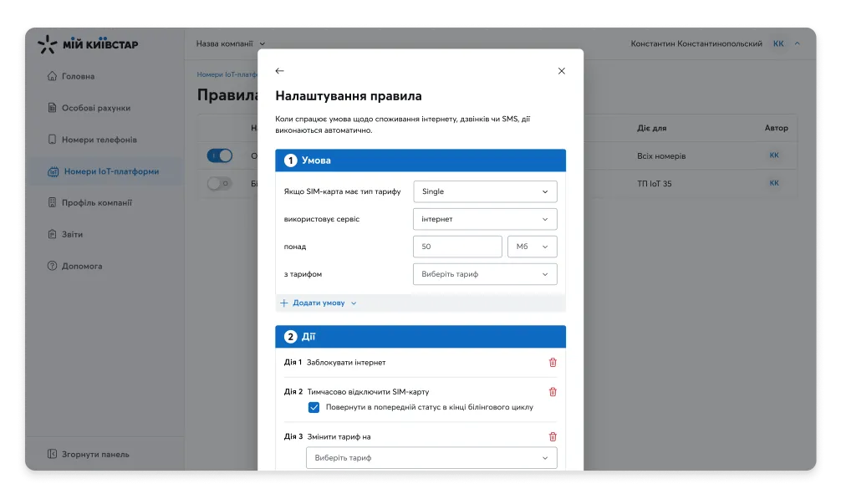Viewport: 841px width, 499px height.
Task: Click KK author link in Всіх номерів row
Action: (x=774, y=155)
